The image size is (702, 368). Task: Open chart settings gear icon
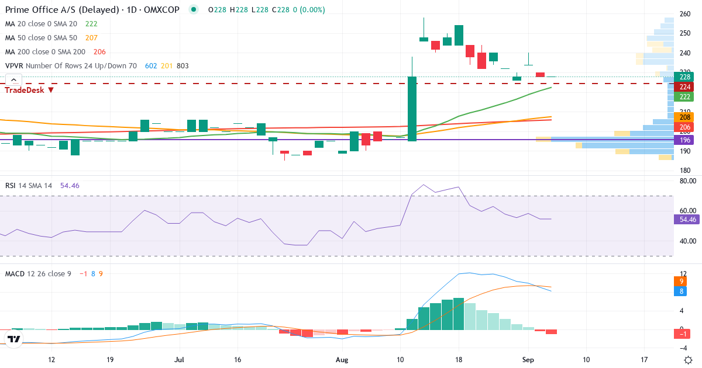(x=689, y=360)
